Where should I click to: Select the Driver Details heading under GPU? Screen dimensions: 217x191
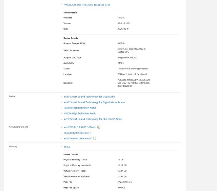tap(70, 13)
